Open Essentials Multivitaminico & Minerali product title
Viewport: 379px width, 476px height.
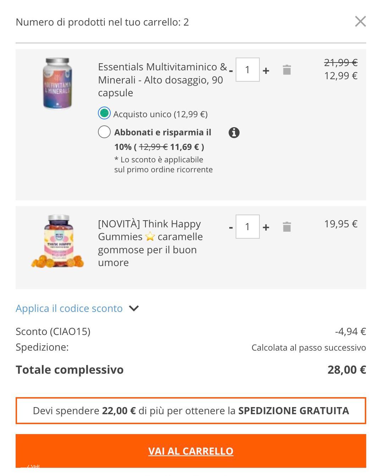162,80
